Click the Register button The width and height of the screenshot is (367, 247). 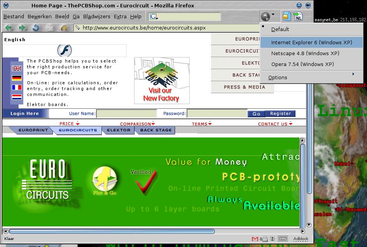(x=280, y=113)
